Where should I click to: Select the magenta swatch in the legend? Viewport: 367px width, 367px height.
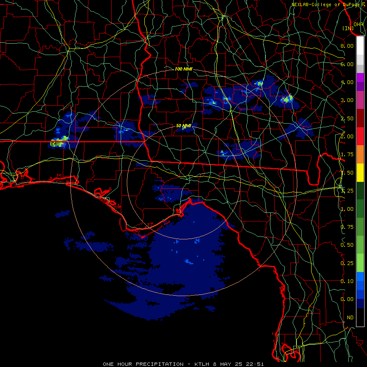[x=360, y=77]
